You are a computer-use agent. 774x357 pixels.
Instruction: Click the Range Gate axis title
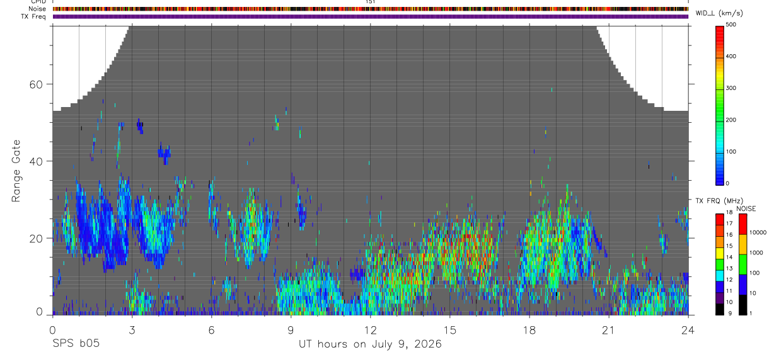point(16,171)
